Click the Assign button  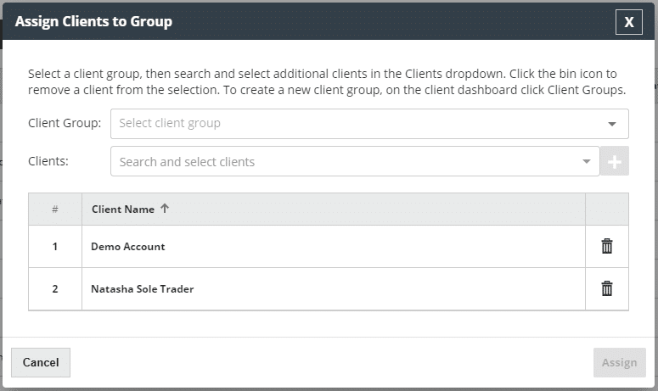619,362
